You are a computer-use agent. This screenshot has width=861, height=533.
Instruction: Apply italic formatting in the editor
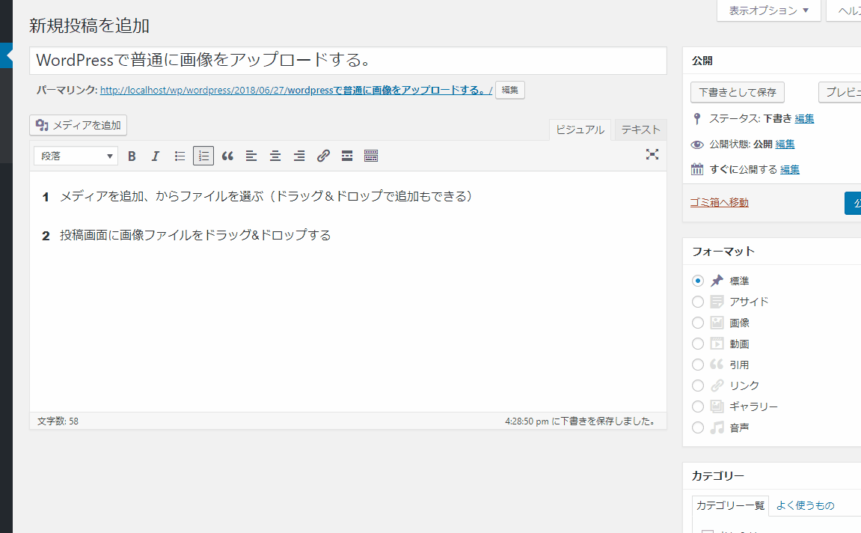click(156, 156)
